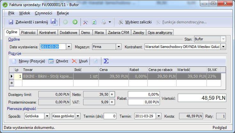
Task: Expand the Sposób Gotówka dropdown
Action: click(x=47, y=116)
